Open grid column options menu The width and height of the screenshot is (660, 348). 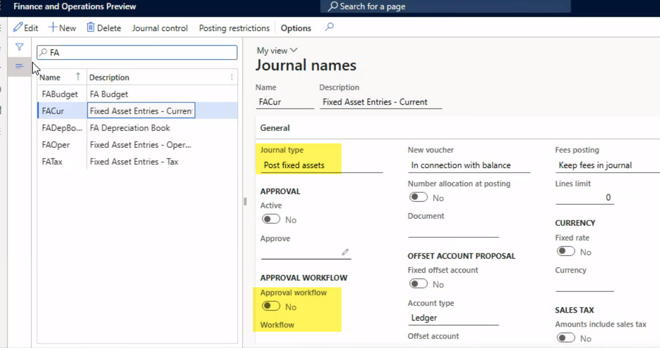coord(232,78)
